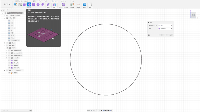Switch to the 基準フィーチャ サーフェス tab

(40, 1)
